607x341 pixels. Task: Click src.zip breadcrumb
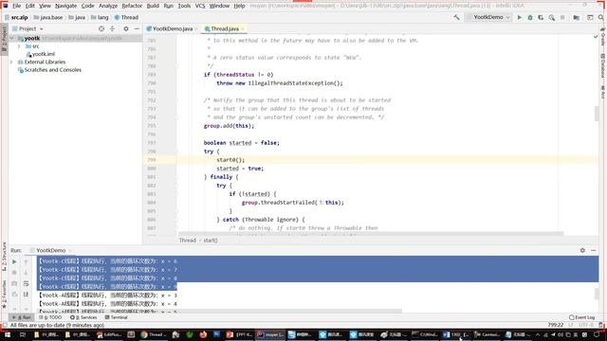coord(17,17)
